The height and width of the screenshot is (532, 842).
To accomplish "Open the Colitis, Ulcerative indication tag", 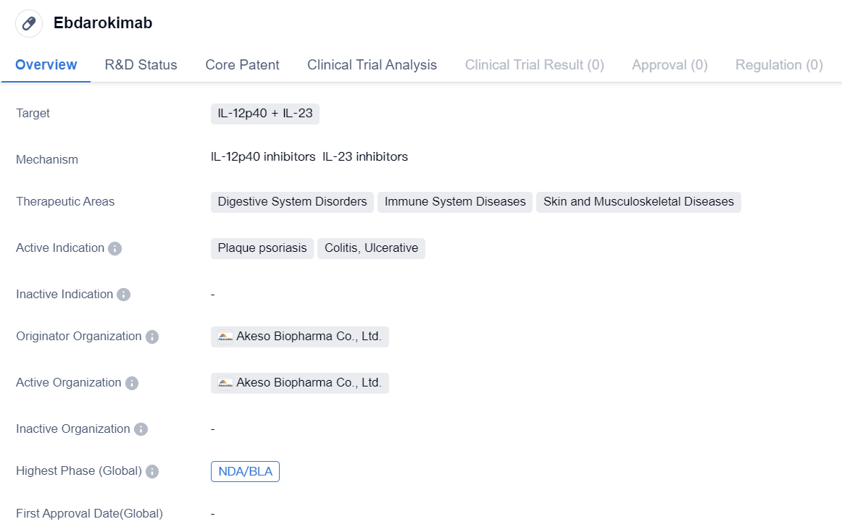I will click(x=371, y=248).
